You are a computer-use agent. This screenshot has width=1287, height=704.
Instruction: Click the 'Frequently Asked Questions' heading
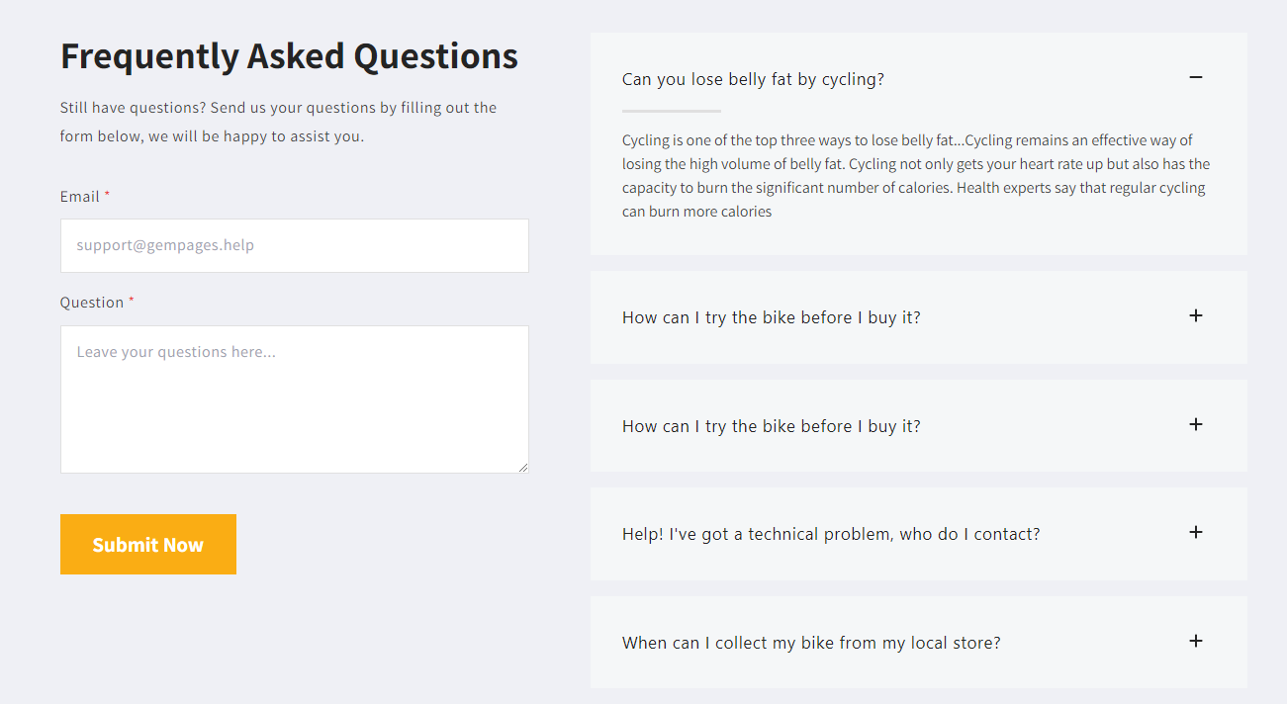(x=289, y=56)
